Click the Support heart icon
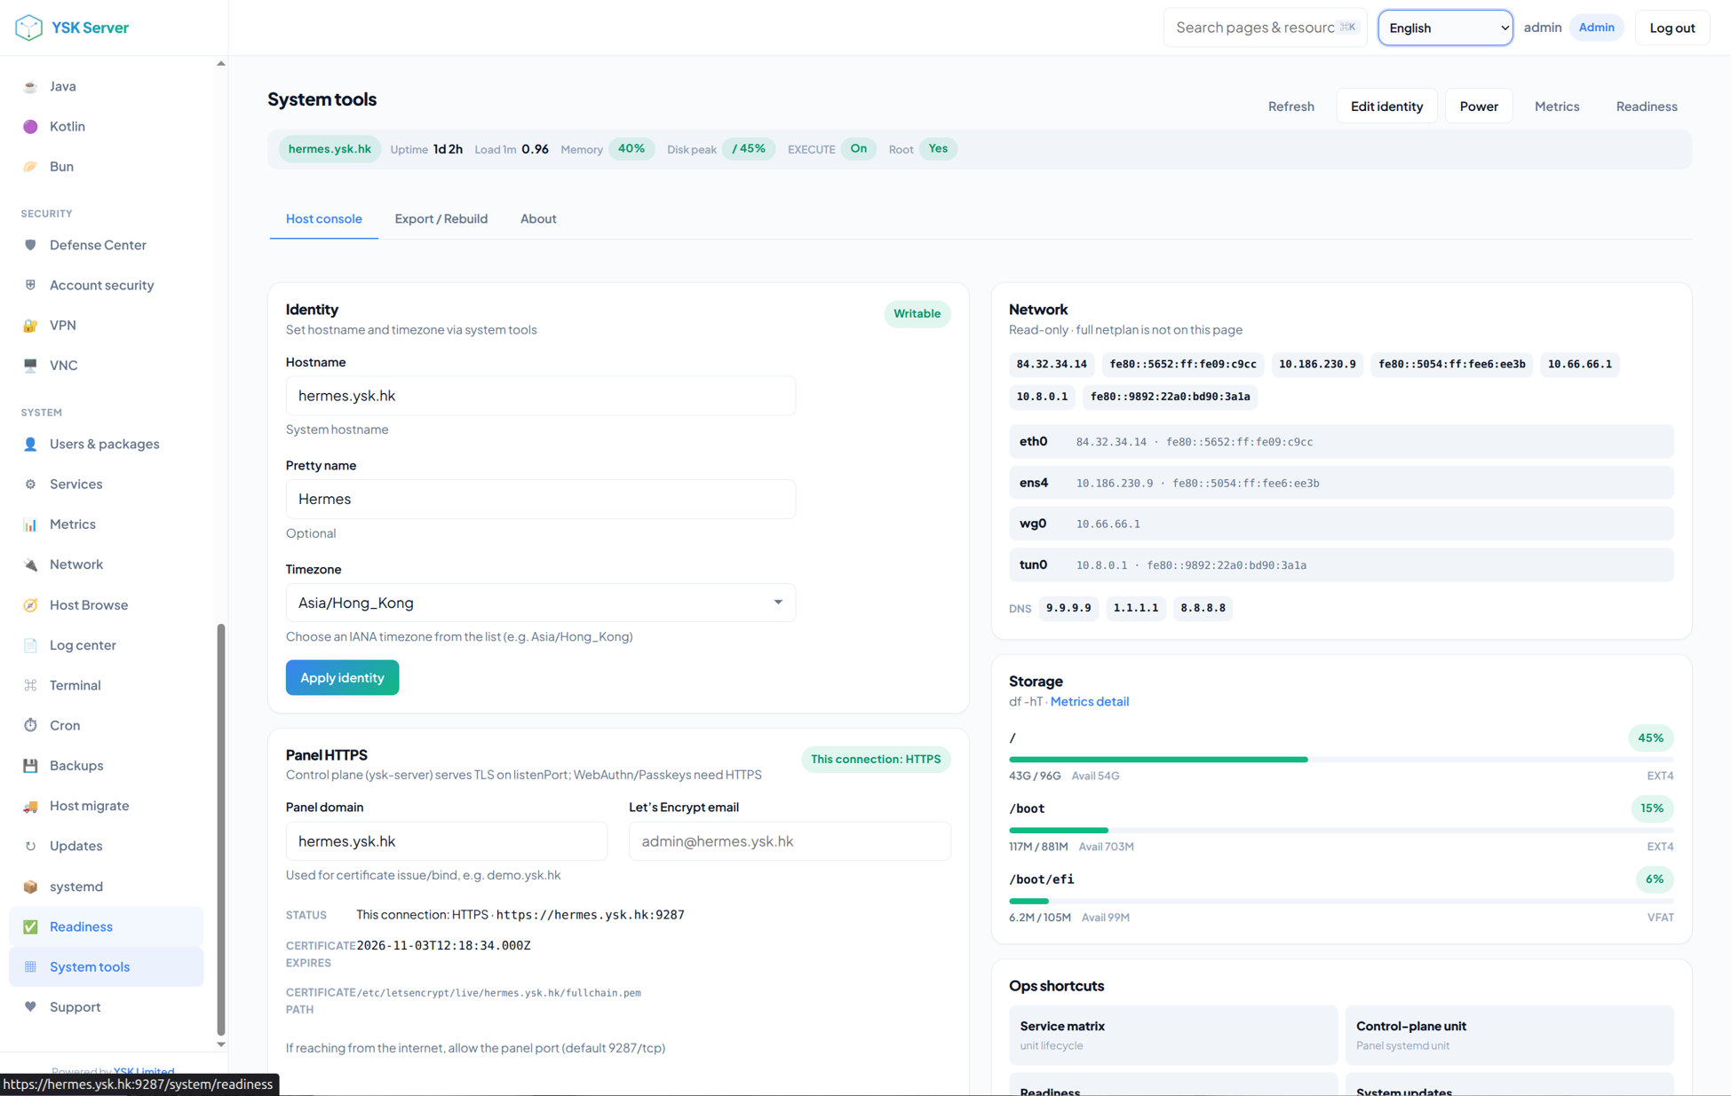Viewport: 1731px width, 1096px height. click(x=30, y=1006)
